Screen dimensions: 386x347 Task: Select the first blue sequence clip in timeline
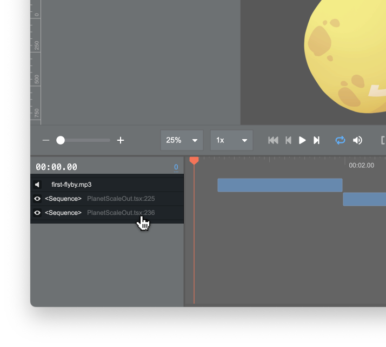[279, 185]
